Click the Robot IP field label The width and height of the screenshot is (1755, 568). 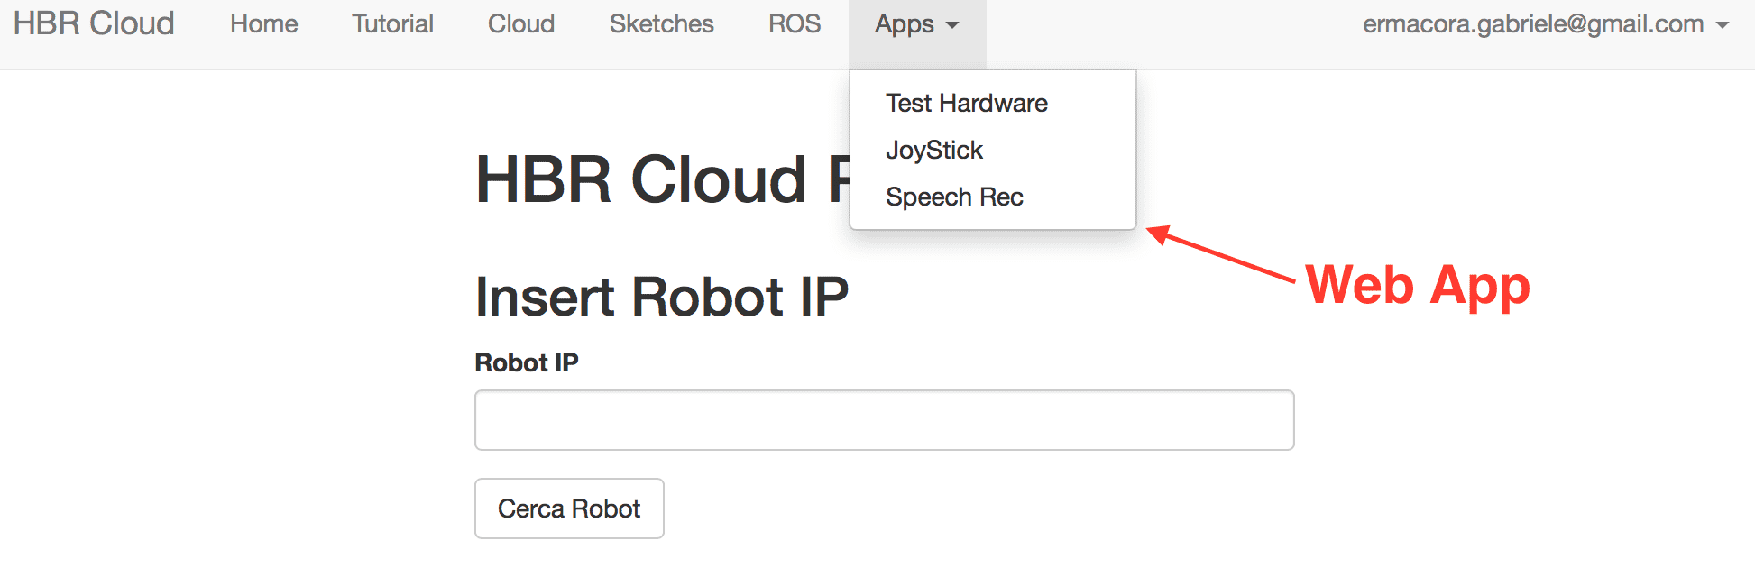point(527,362)
